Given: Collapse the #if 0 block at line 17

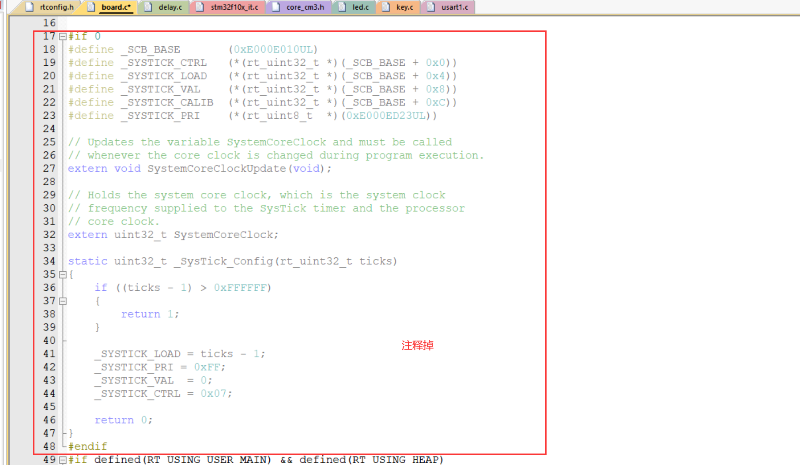Looking at the screenshot, I should pos(63,37).
